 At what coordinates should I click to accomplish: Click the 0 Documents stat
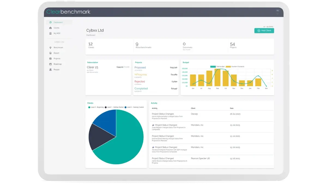click(187, 46)
